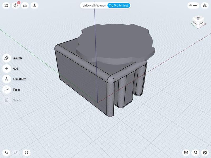Image resolution: width=211 pixels, height=158 pixels.
Task: Click the Delete label
Action: point(17,100)
